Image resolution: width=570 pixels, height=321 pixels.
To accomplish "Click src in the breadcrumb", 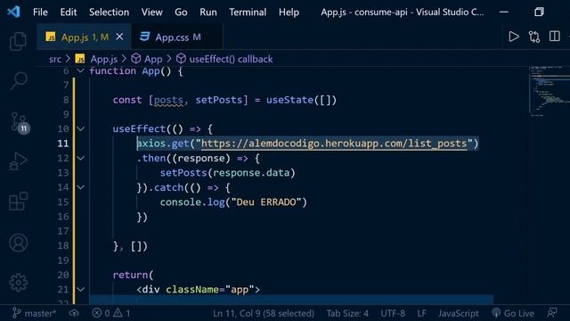I will tap(55, 59).
